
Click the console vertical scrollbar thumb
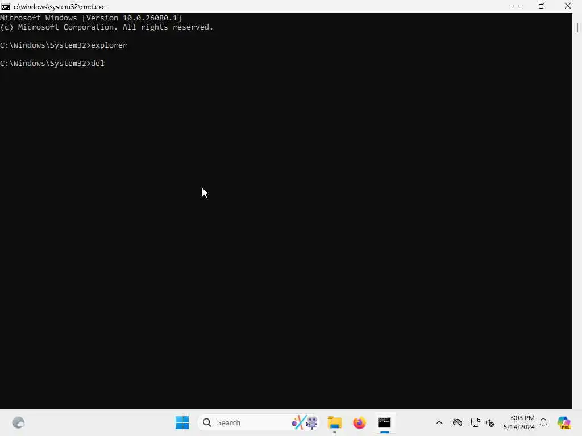pos(577,28)
